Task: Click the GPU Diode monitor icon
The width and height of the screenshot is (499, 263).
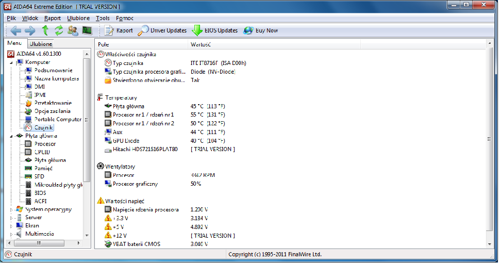Action: [x=108, y=141]
